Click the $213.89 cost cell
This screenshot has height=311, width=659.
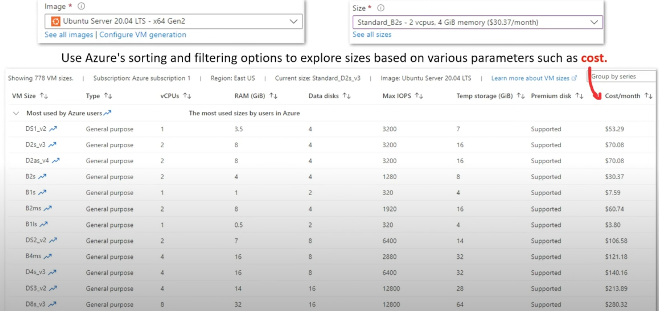point(616,288)
